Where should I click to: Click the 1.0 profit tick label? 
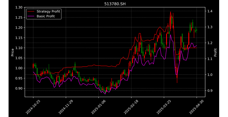point(210,75)
